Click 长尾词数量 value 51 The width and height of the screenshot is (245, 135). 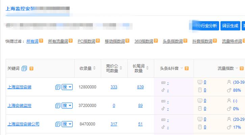point(140,124)
